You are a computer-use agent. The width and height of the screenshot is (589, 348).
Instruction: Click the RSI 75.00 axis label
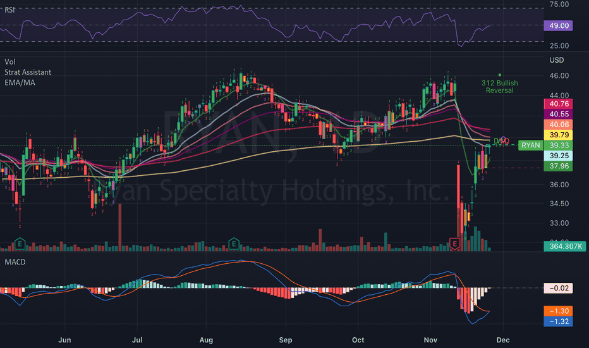(x=559, y=4)
